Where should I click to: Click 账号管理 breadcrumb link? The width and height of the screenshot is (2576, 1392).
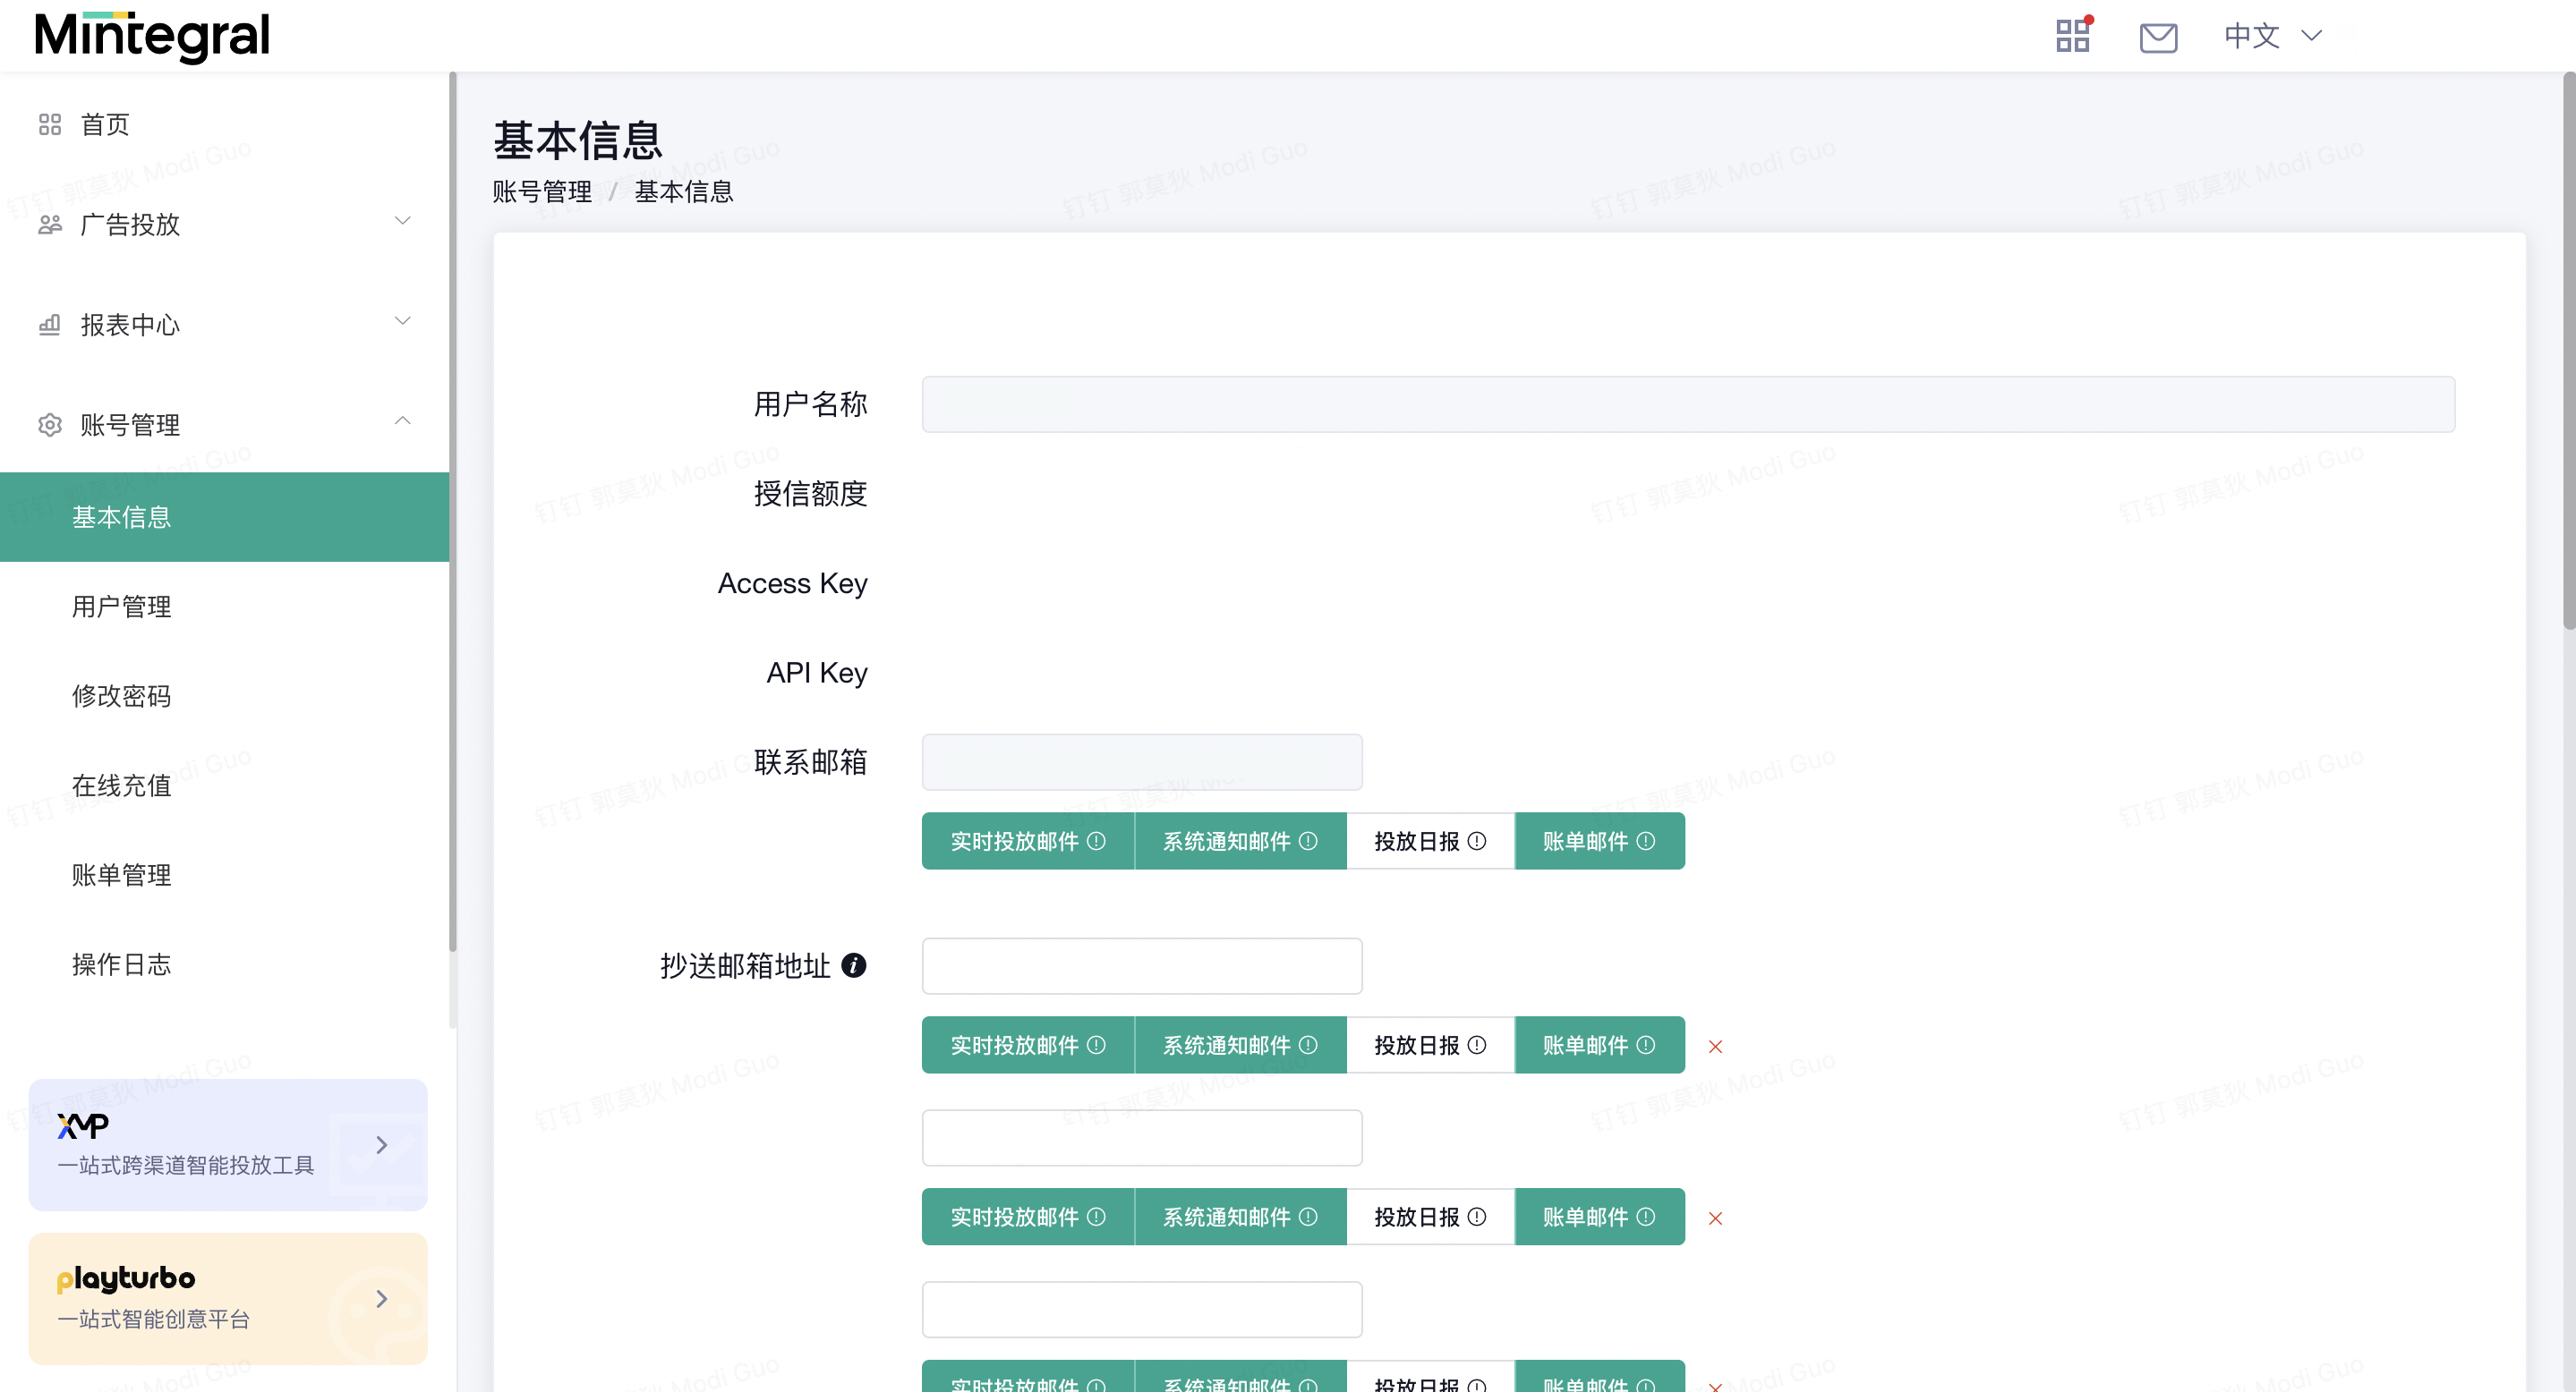click(542, 191)
